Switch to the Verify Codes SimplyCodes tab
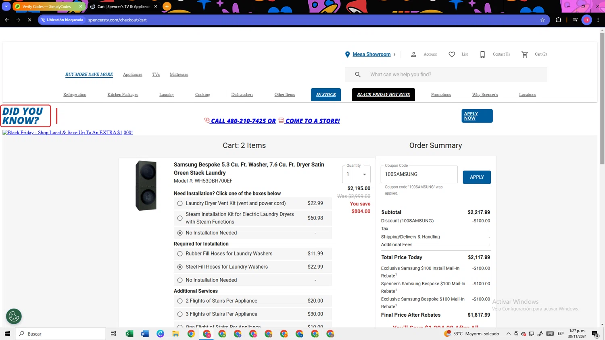 click(x=46, y=6)
